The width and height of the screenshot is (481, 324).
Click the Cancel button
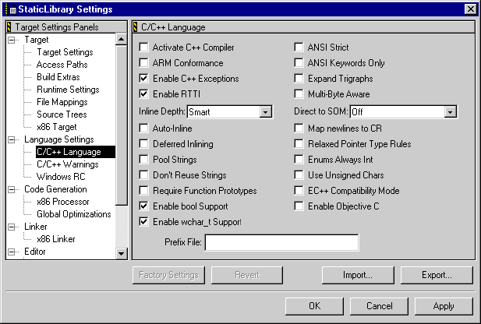click(x=379, y=306)
